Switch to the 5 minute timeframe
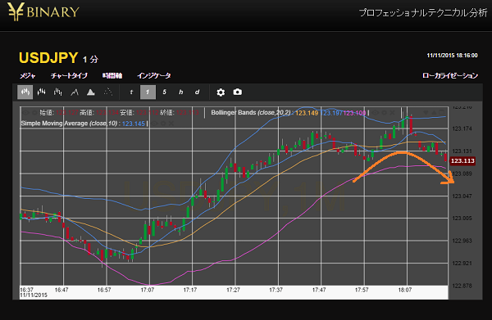The height and width of the screenshot is (320, 492). click(x=164, y=92)
